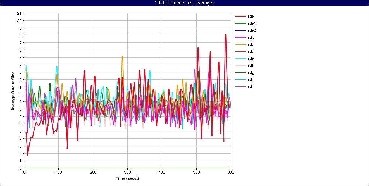Viewport: 369px width, 186px height.
Task: Click the 'Average Queue Size' y-axis label
Action: pos(13,91)
